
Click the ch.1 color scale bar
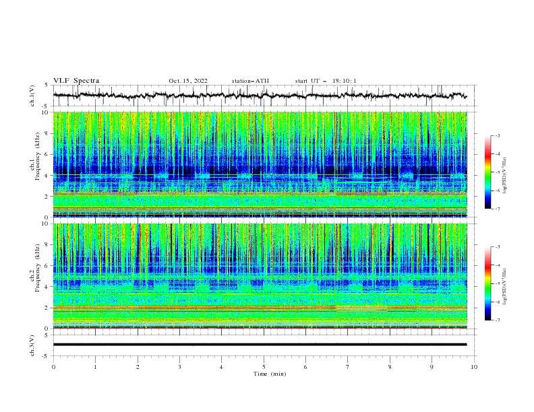[487, 172]
